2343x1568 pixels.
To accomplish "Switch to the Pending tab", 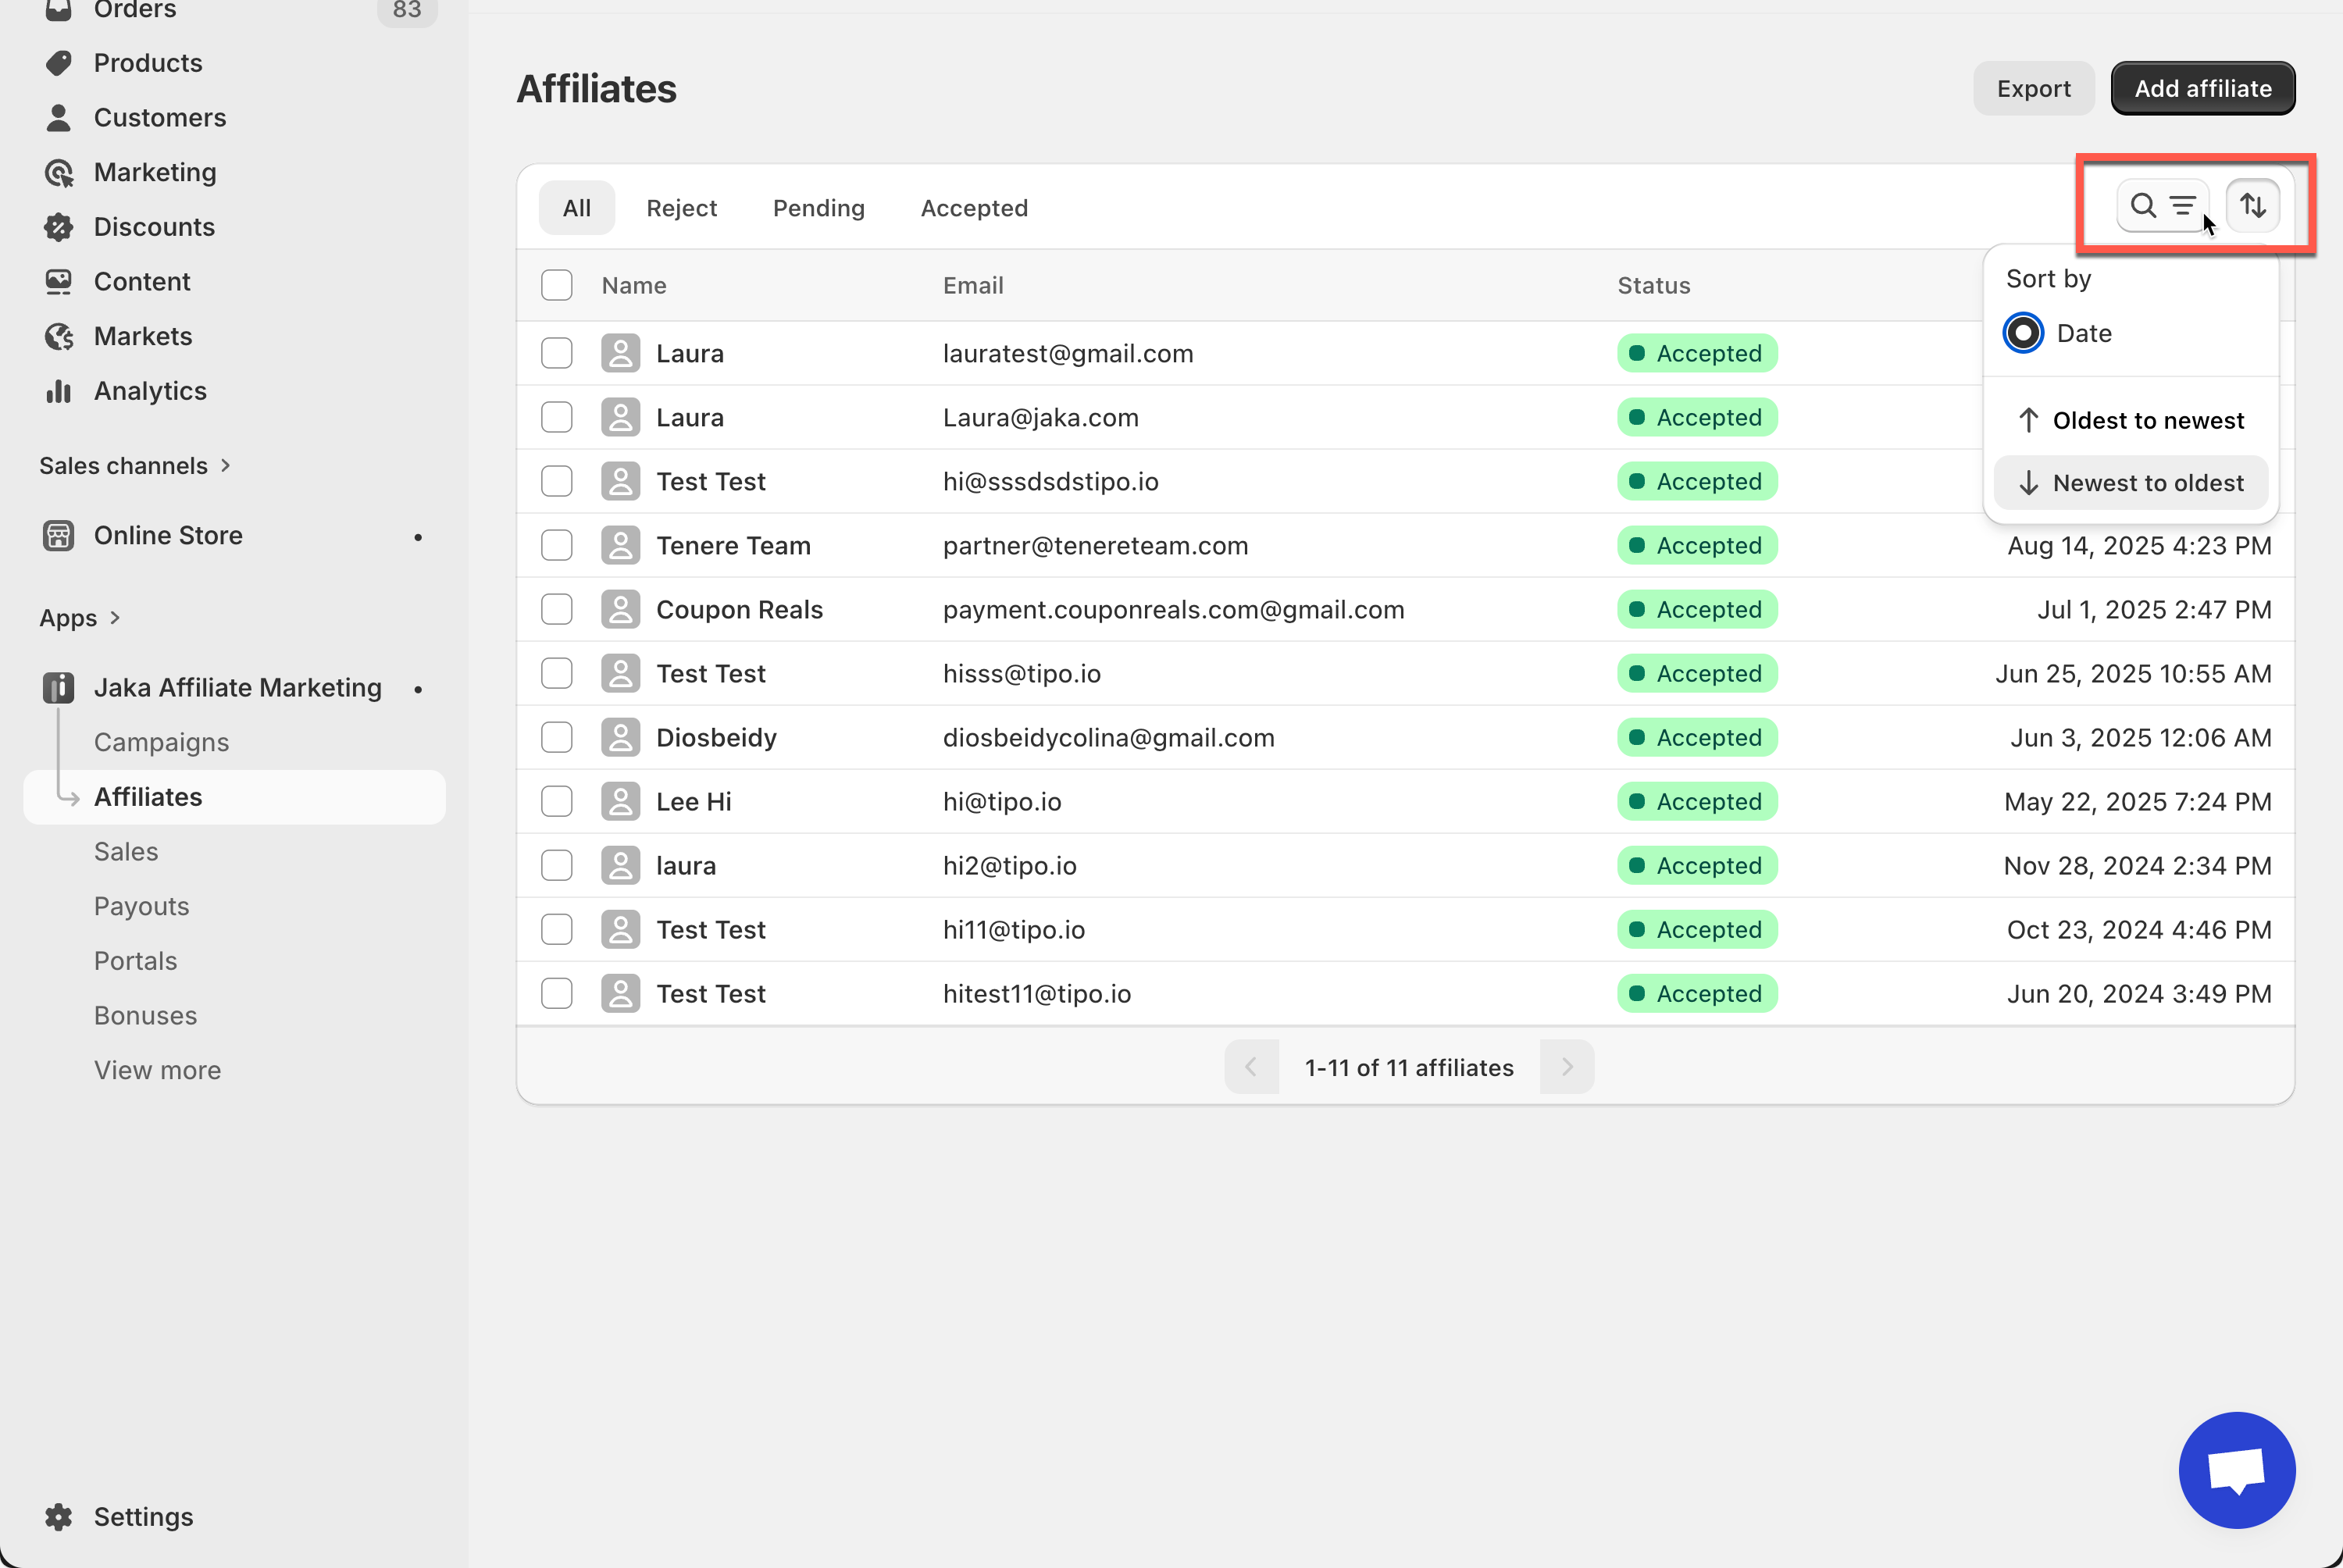I will pos(818,208).
